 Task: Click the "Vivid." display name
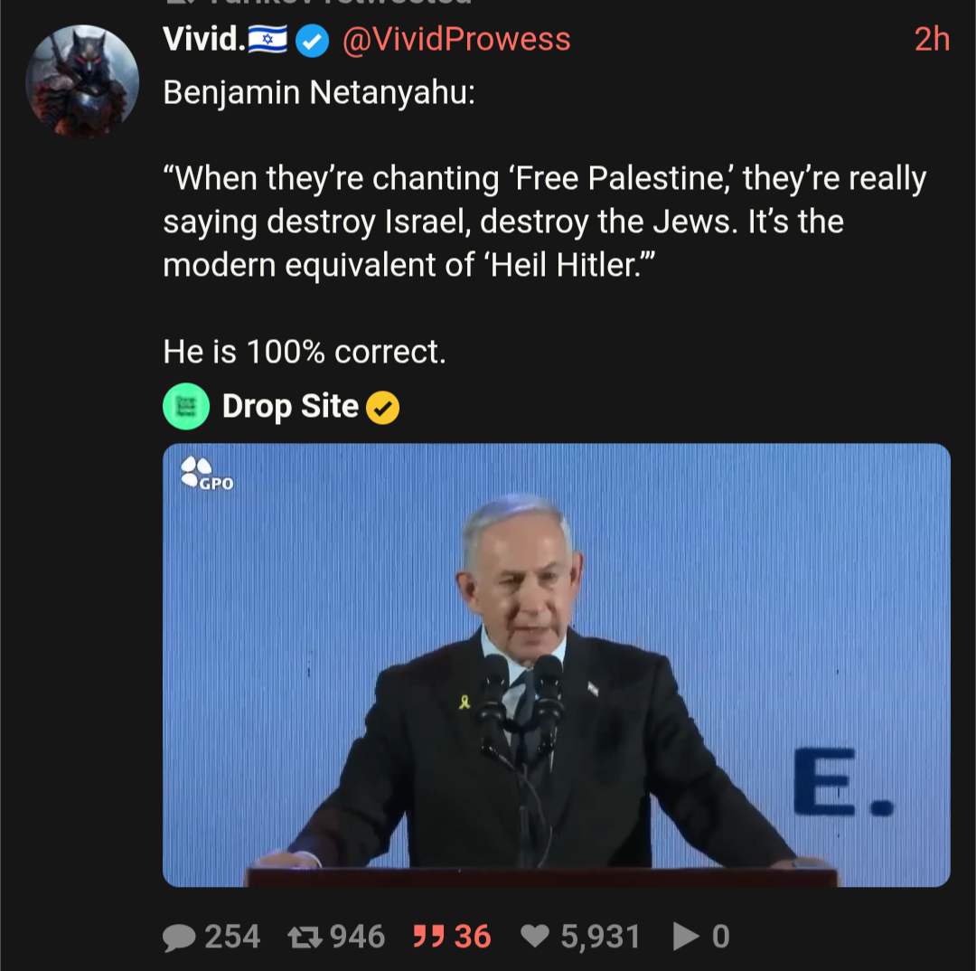click(x=204, y=39)
